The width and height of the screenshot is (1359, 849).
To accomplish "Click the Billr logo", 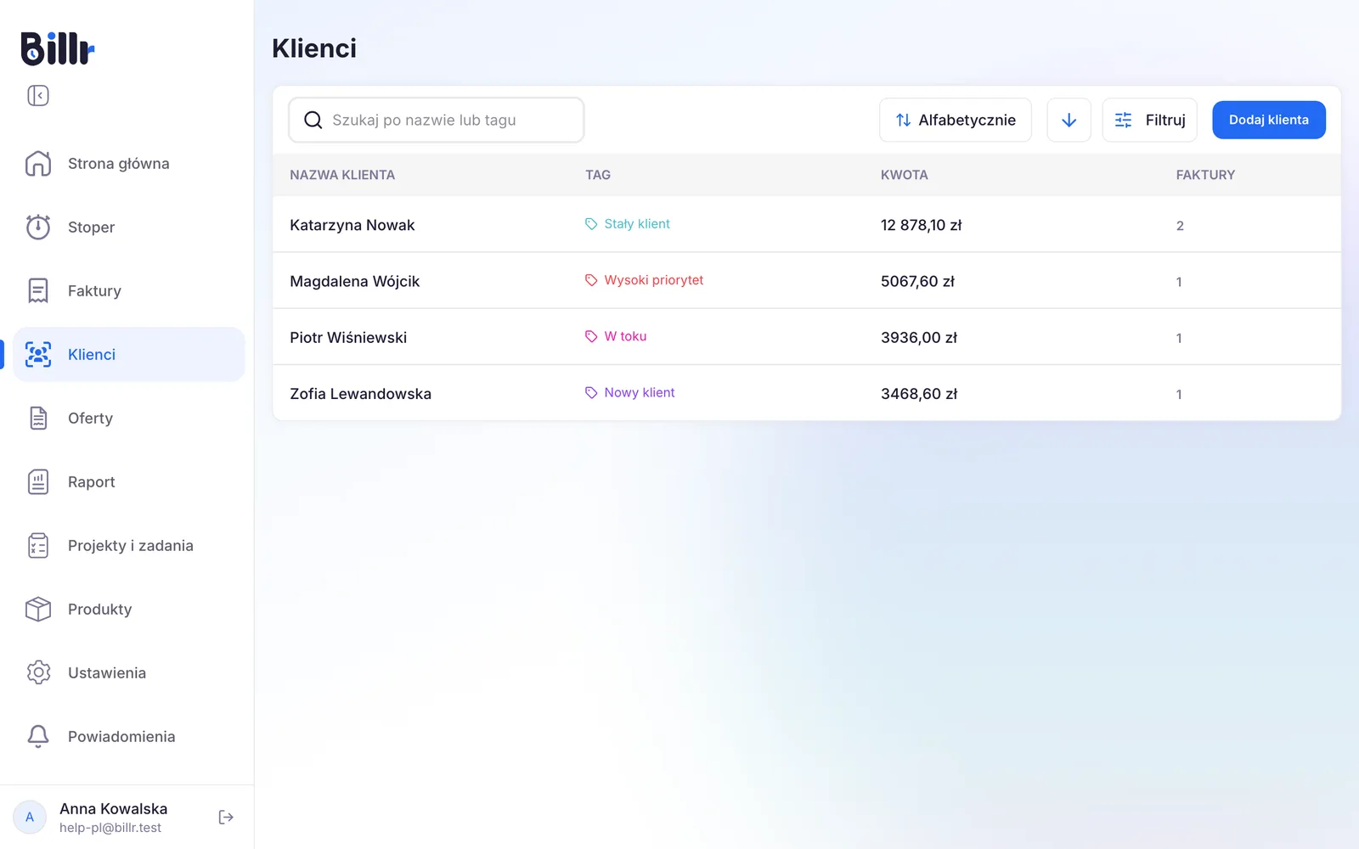I will point(58,48).
